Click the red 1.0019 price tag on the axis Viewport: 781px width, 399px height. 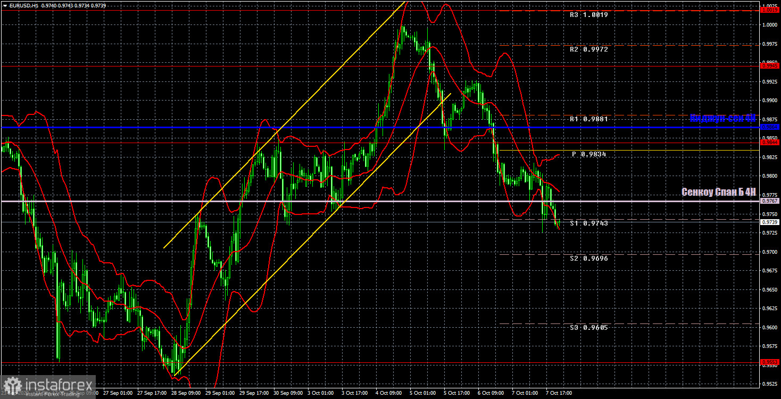pos(770,10)
